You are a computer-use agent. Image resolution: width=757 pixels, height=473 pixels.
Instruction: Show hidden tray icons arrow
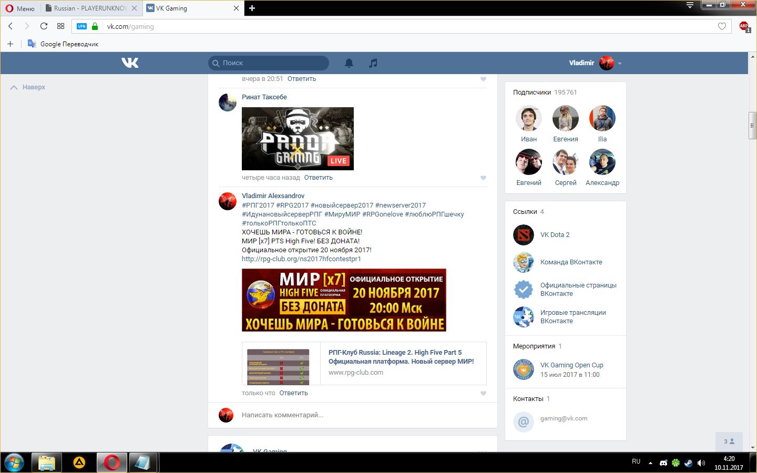click(650, 463)
